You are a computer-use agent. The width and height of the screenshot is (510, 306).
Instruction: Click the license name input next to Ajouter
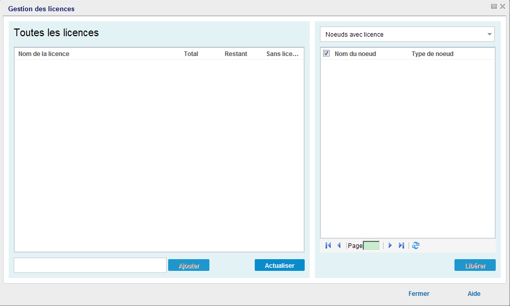(90, 265)
